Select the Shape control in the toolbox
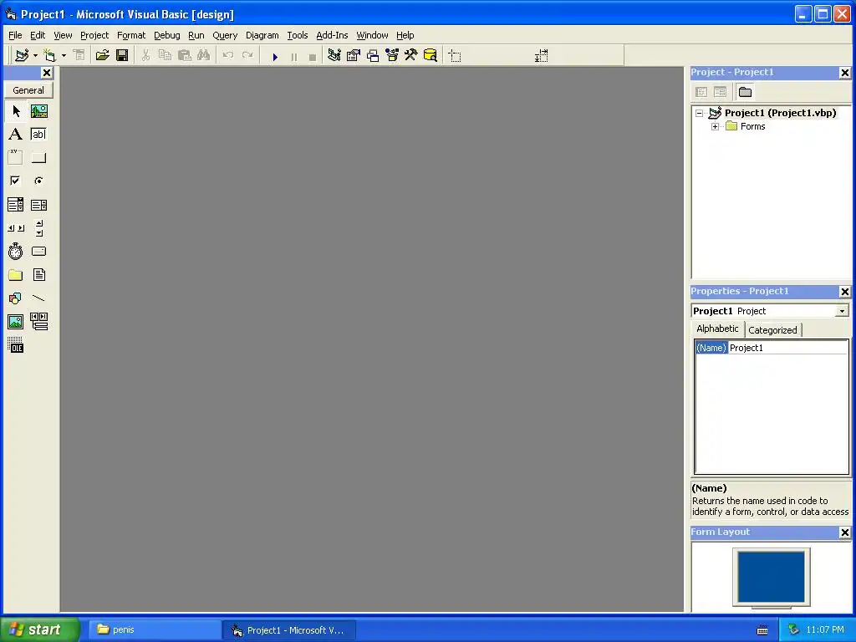Viewport: 856px width, 642px height. pyautogui.click(x=15, y=298)
